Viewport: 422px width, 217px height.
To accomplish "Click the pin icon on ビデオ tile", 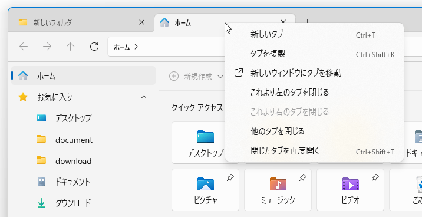I will click(x=375, y=177).
